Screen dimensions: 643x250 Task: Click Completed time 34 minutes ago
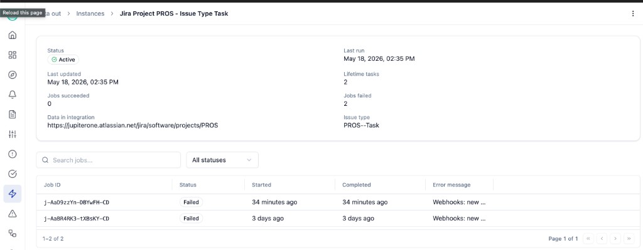365,202
